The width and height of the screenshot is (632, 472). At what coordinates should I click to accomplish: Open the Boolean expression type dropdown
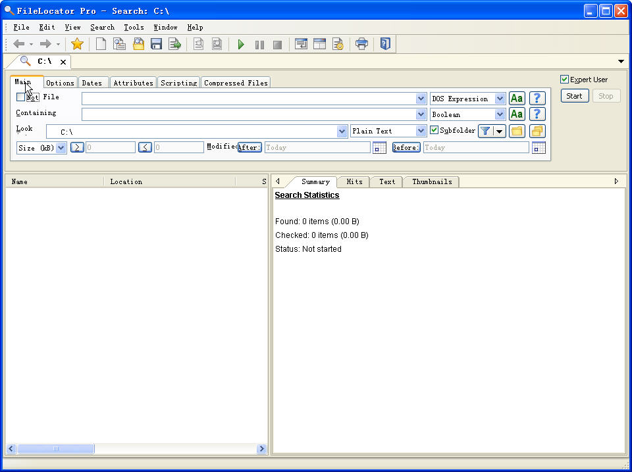(500, 114)
